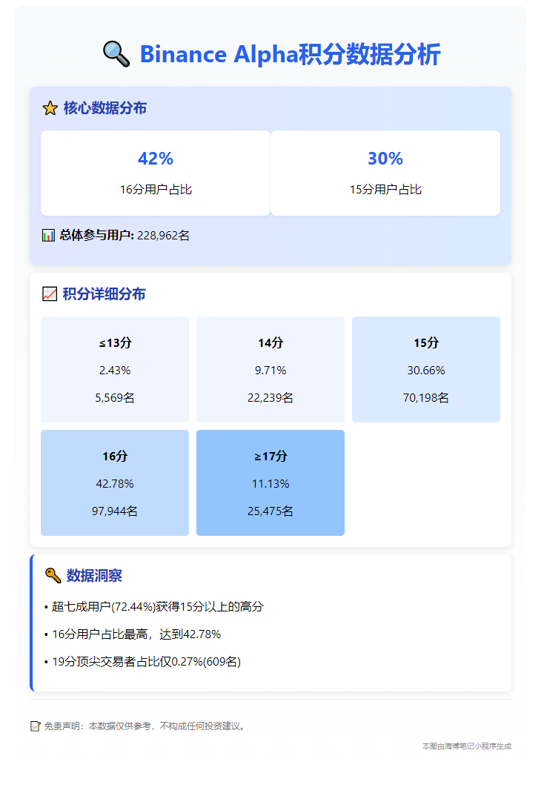Click the 15分 tile showing 30.66%
This screenshot has height=796, width=541.
pyautogui.click(x=426, y=369)
